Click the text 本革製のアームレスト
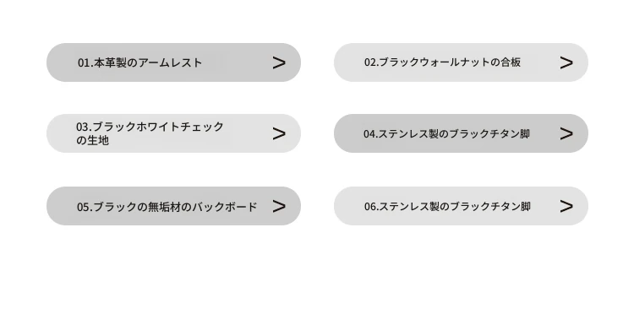Screen dimensions: 634x314 148,62
